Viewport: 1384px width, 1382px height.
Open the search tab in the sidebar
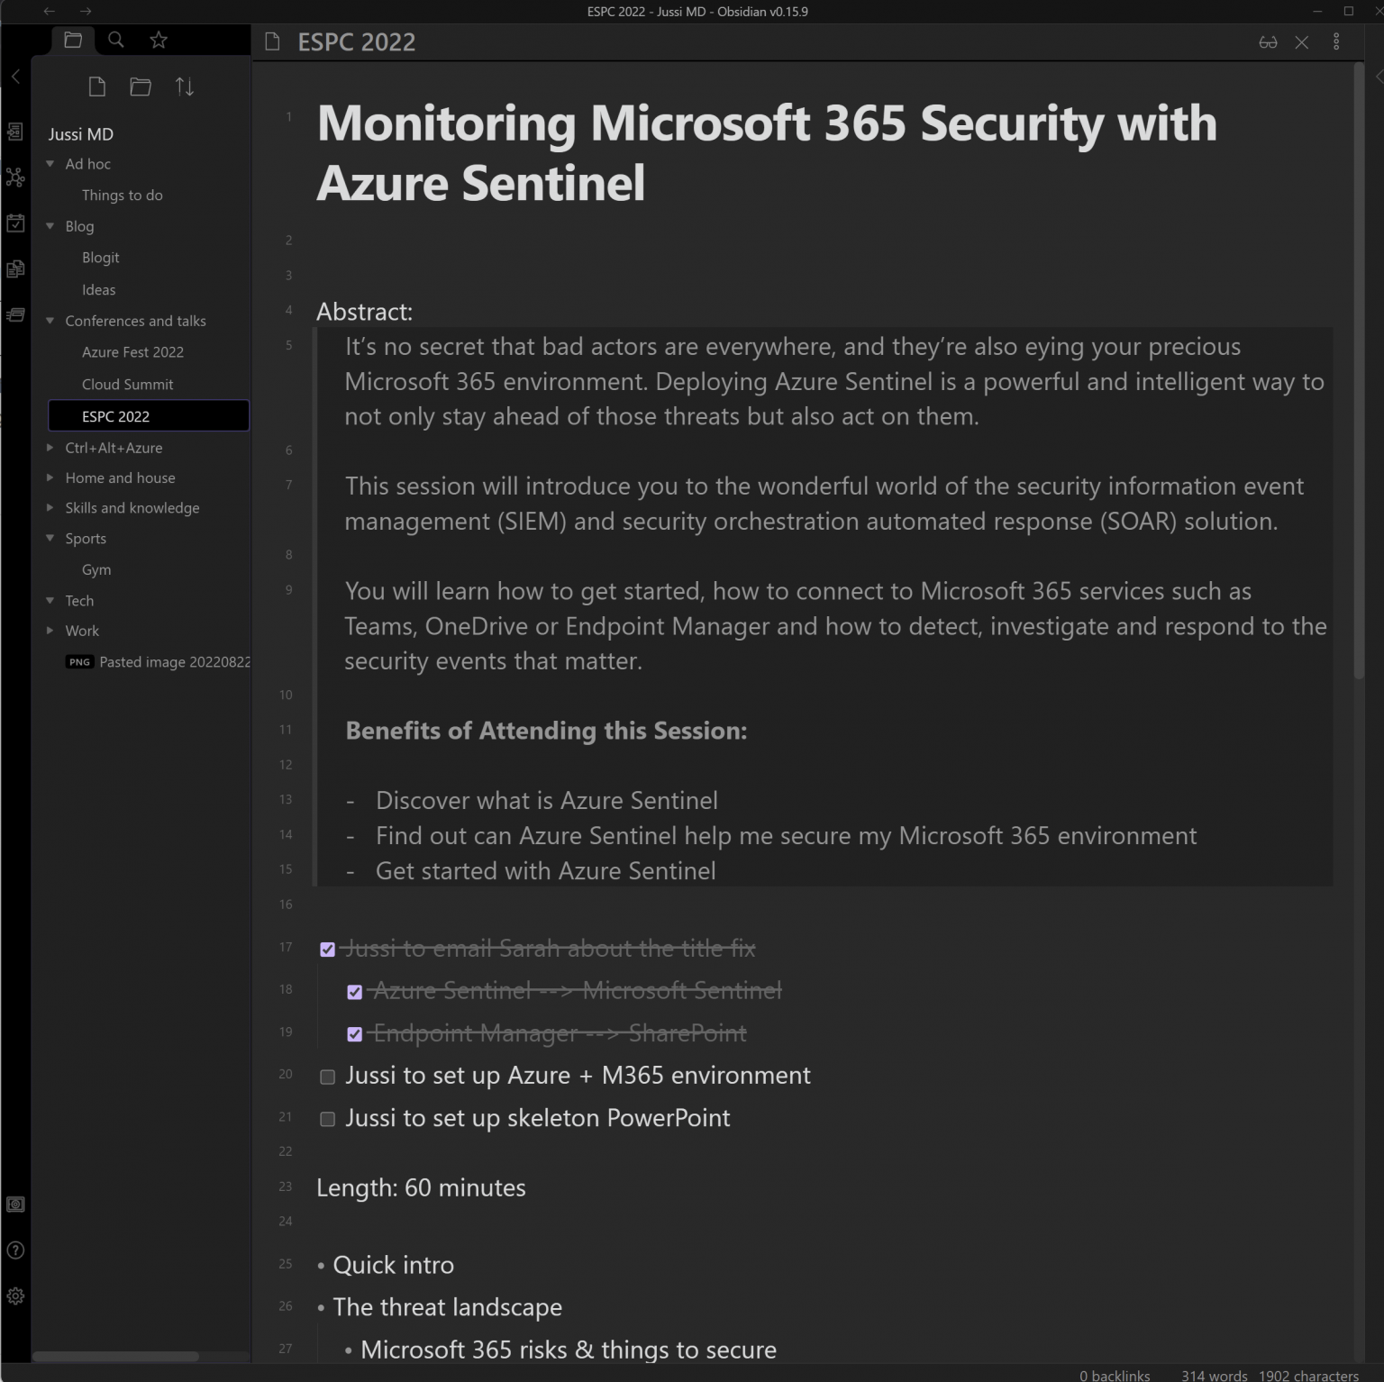click(x=116, y=40)
